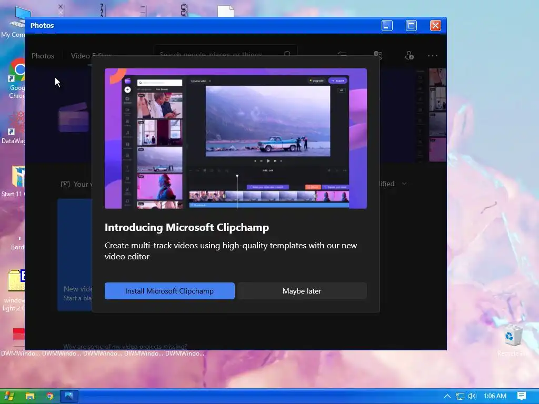Minimize the Photos window

pos(387,25)
